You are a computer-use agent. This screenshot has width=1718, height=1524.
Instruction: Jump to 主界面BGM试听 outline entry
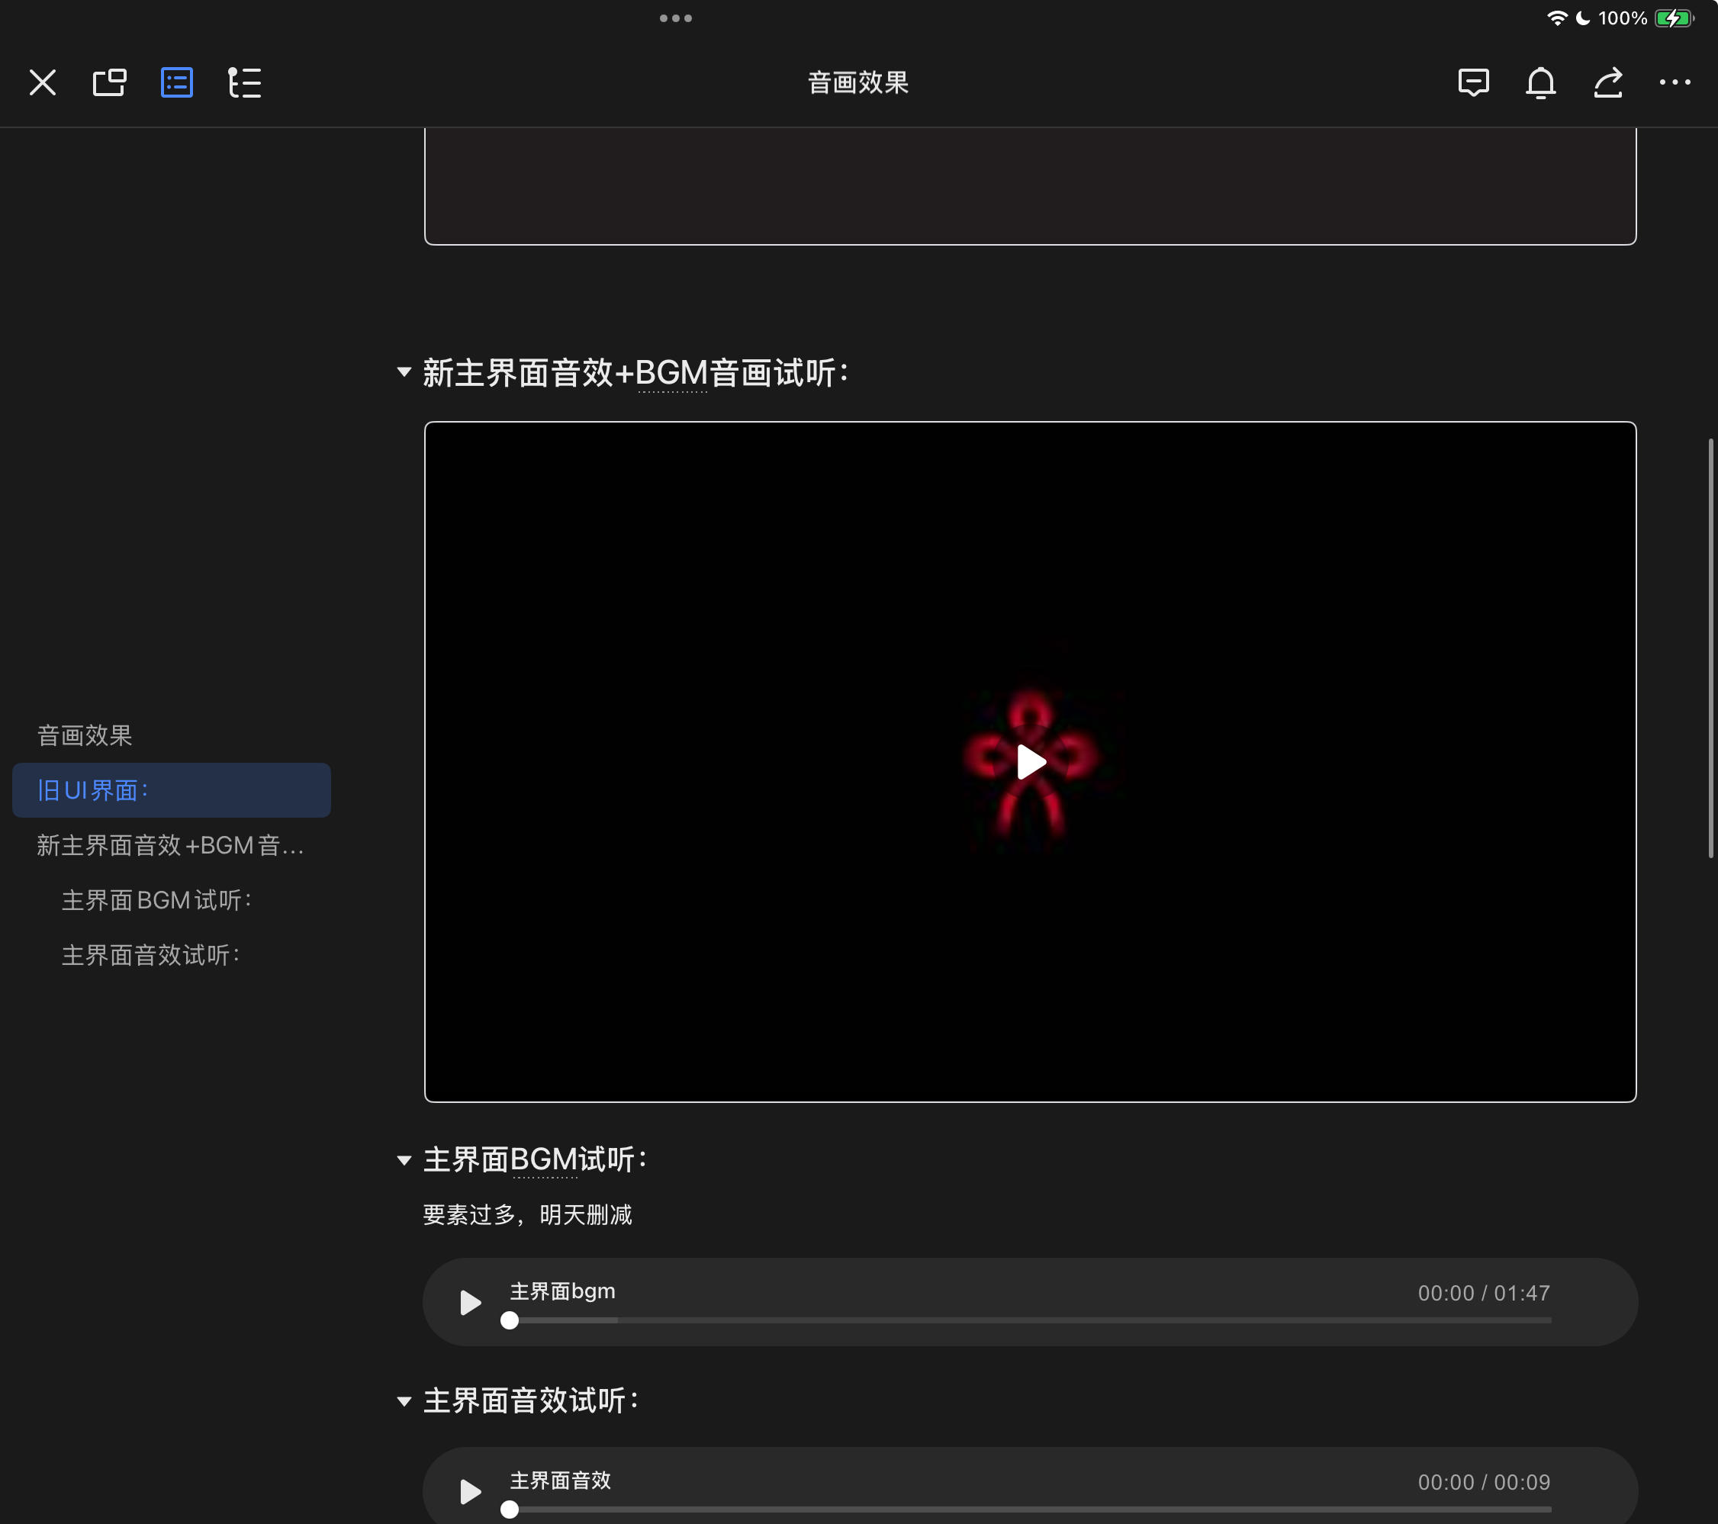tap(156, 900)
